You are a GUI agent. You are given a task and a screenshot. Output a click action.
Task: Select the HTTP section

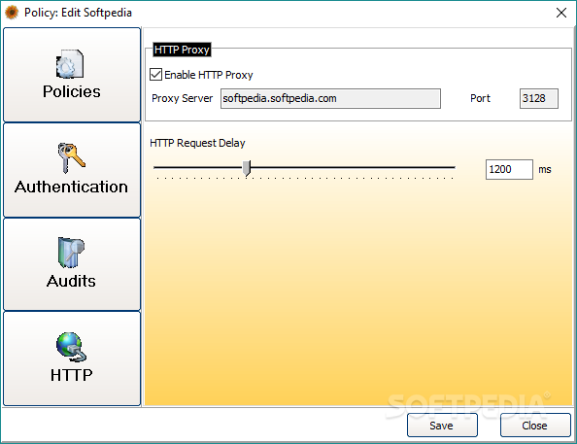(72, 359)
